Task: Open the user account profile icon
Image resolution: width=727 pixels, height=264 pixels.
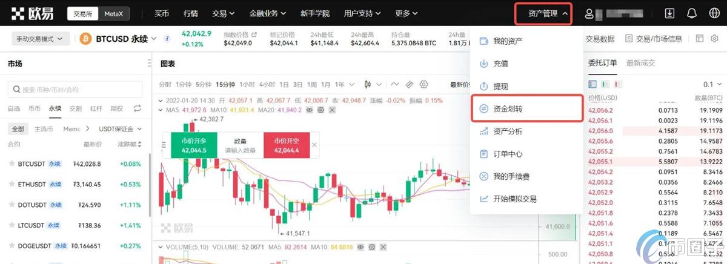Action: coord(589,13)
